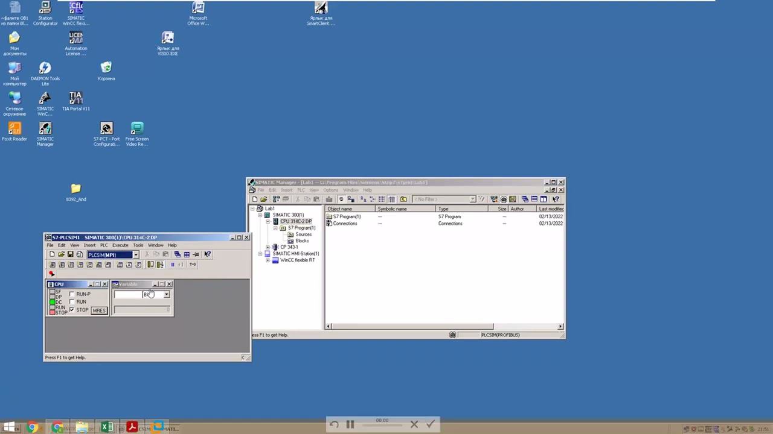Open Options menu in SIMATIC Manager
The width and height of the screenshot is (773, 434).
331,190
